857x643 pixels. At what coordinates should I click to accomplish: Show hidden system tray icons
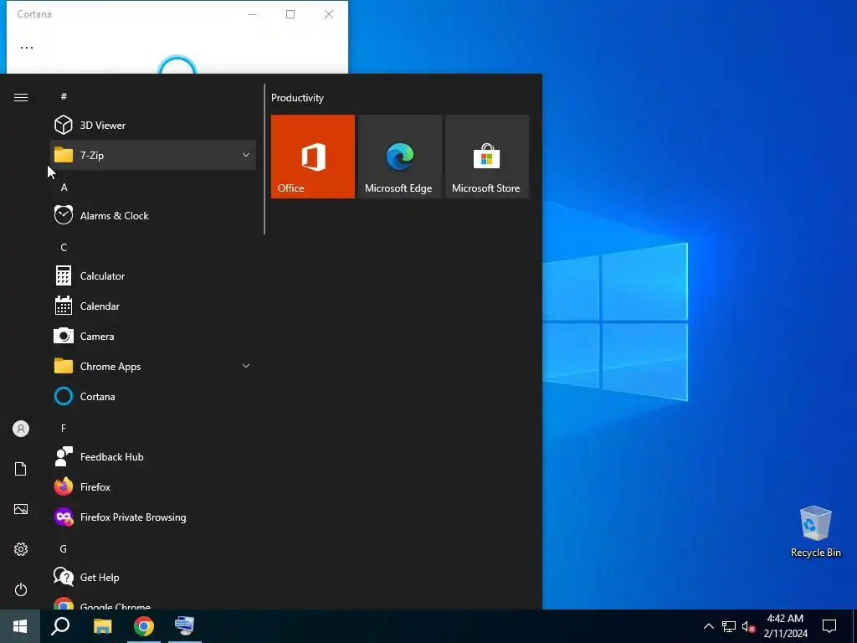[x=708, y=626]
